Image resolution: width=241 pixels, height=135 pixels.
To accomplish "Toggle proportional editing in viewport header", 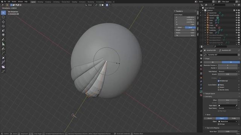I will click(x=107, y=5).
